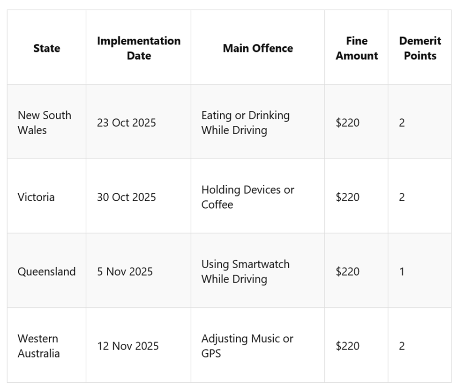Click Queensland's demerit points value of 1
Viewport: 457px width, 386px height.
[402, 271]
